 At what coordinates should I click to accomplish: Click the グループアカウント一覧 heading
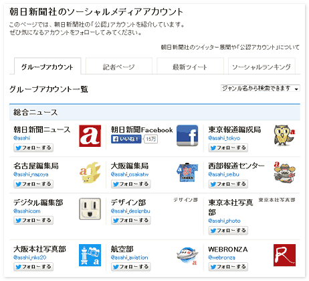(x=49, y=89)
